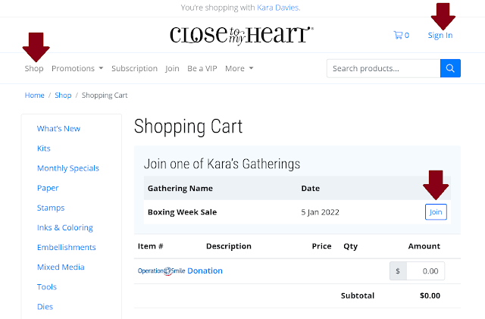Click the shopping cart icon
The height and width of the screenshot is (319, 485).
point(398,35)
